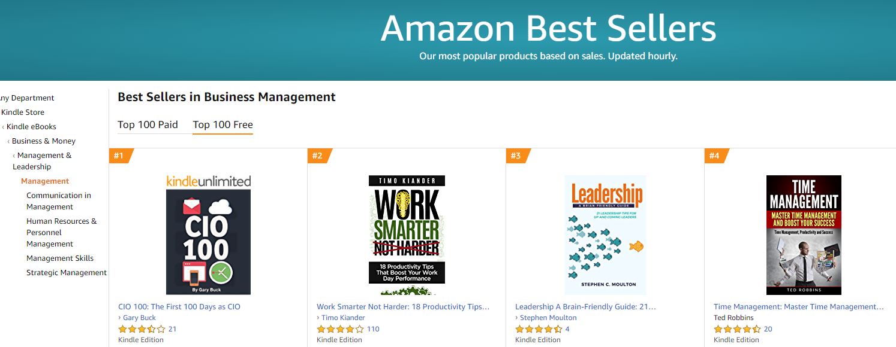This screenshot has height=347, width=896.
Task: Click the star rating for CIO 100
Action: coord(142,329)
